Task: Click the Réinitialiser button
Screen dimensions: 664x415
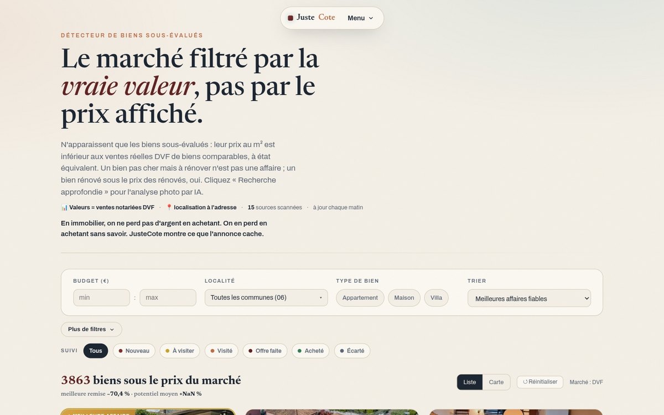Action: (x=540, y=382)
